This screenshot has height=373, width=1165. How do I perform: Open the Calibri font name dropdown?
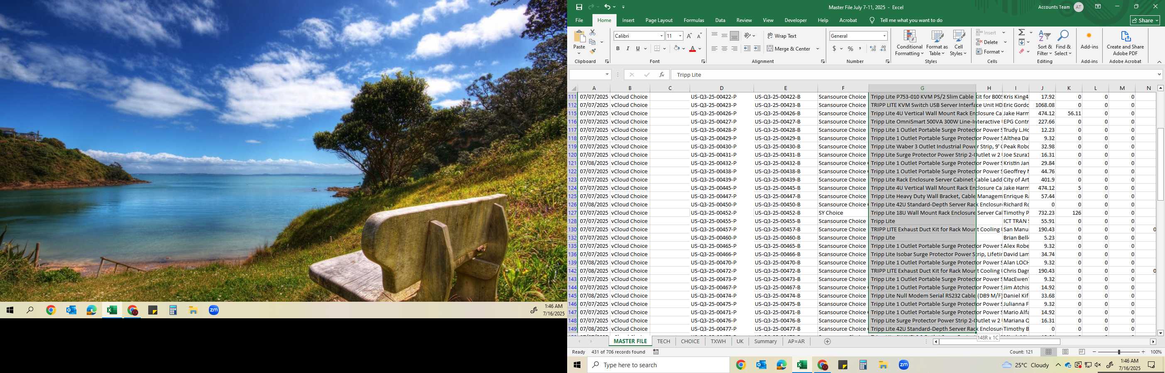coord(661,36)
